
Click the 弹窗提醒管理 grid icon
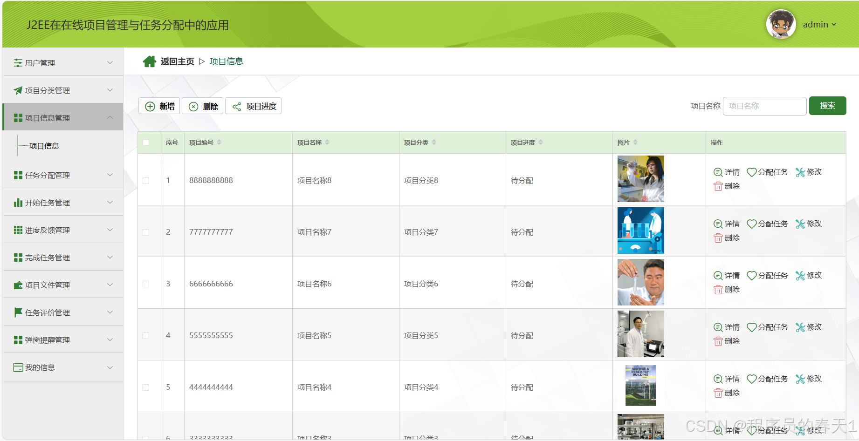tap(18, 340)
